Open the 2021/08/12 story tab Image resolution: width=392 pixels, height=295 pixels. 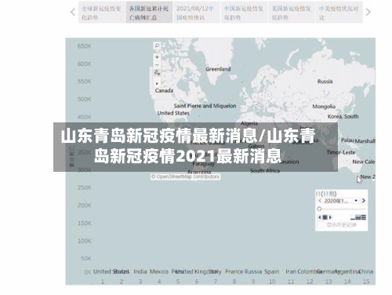(197, 13)
